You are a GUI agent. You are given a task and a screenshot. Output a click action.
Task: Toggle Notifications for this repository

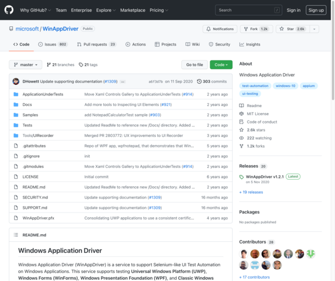click(x=220, y=29)
